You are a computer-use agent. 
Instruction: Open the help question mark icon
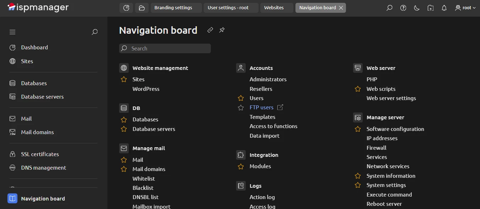coord(403,7)
